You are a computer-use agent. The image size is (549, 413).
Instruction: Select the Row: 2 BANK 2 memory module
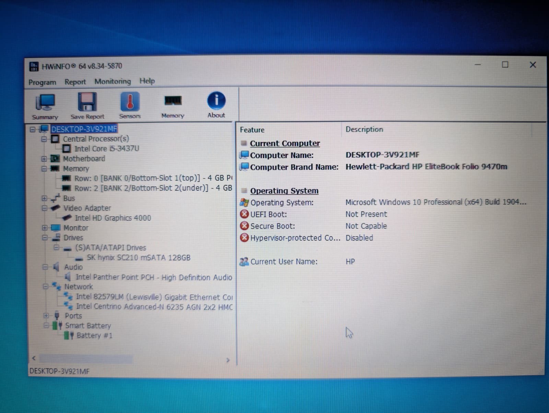(153, 188)
